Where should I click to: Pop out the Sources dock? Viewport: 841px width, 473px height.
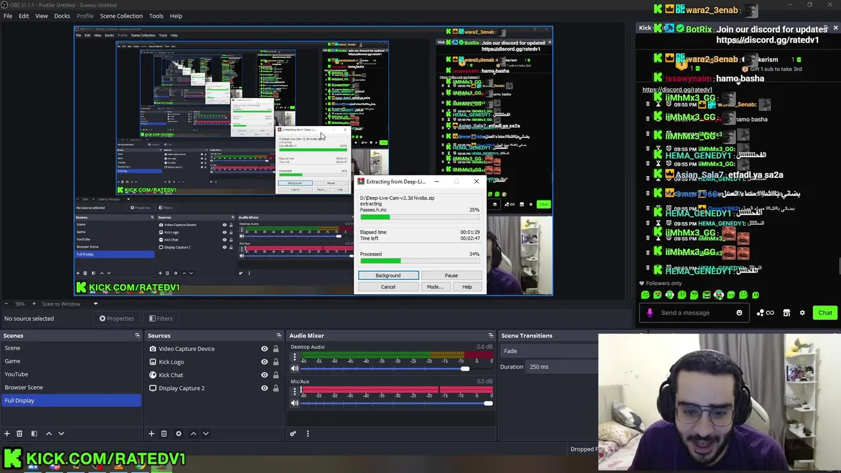[279, 336]
